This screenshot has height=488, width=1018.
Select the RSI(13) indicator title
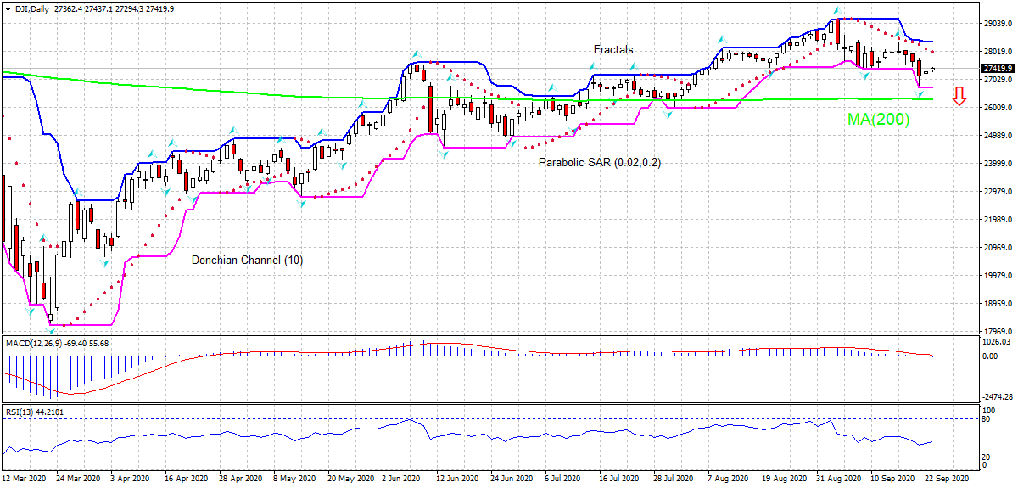tap(21, 412)
